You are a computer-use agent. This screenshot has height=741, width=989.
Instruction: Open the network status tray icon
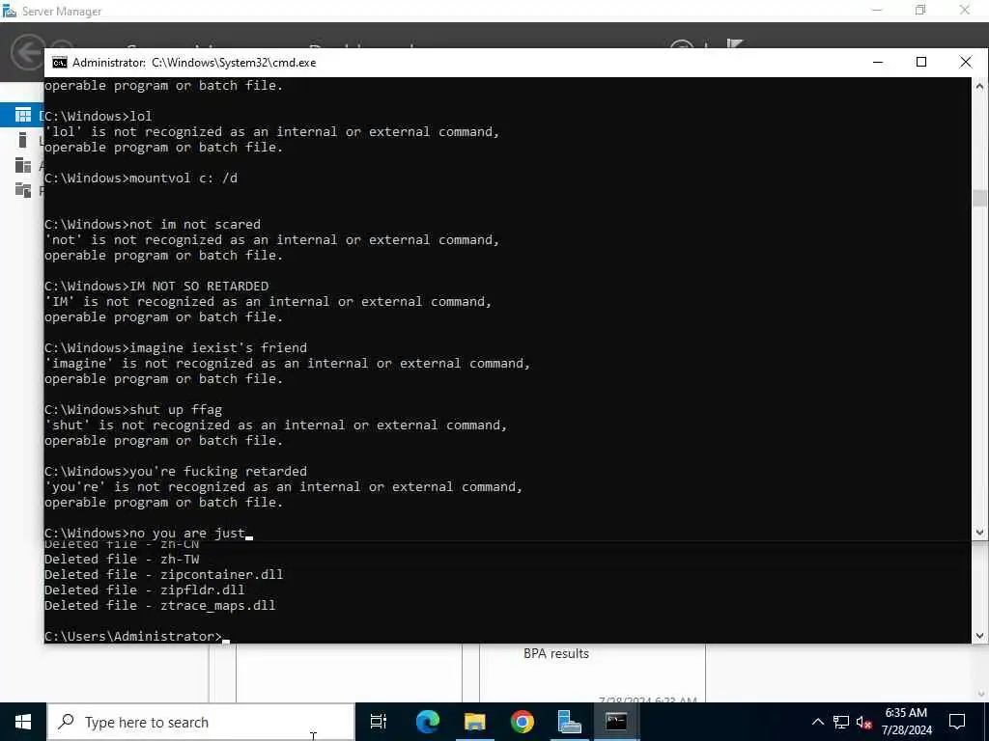[x=841, y=722]
